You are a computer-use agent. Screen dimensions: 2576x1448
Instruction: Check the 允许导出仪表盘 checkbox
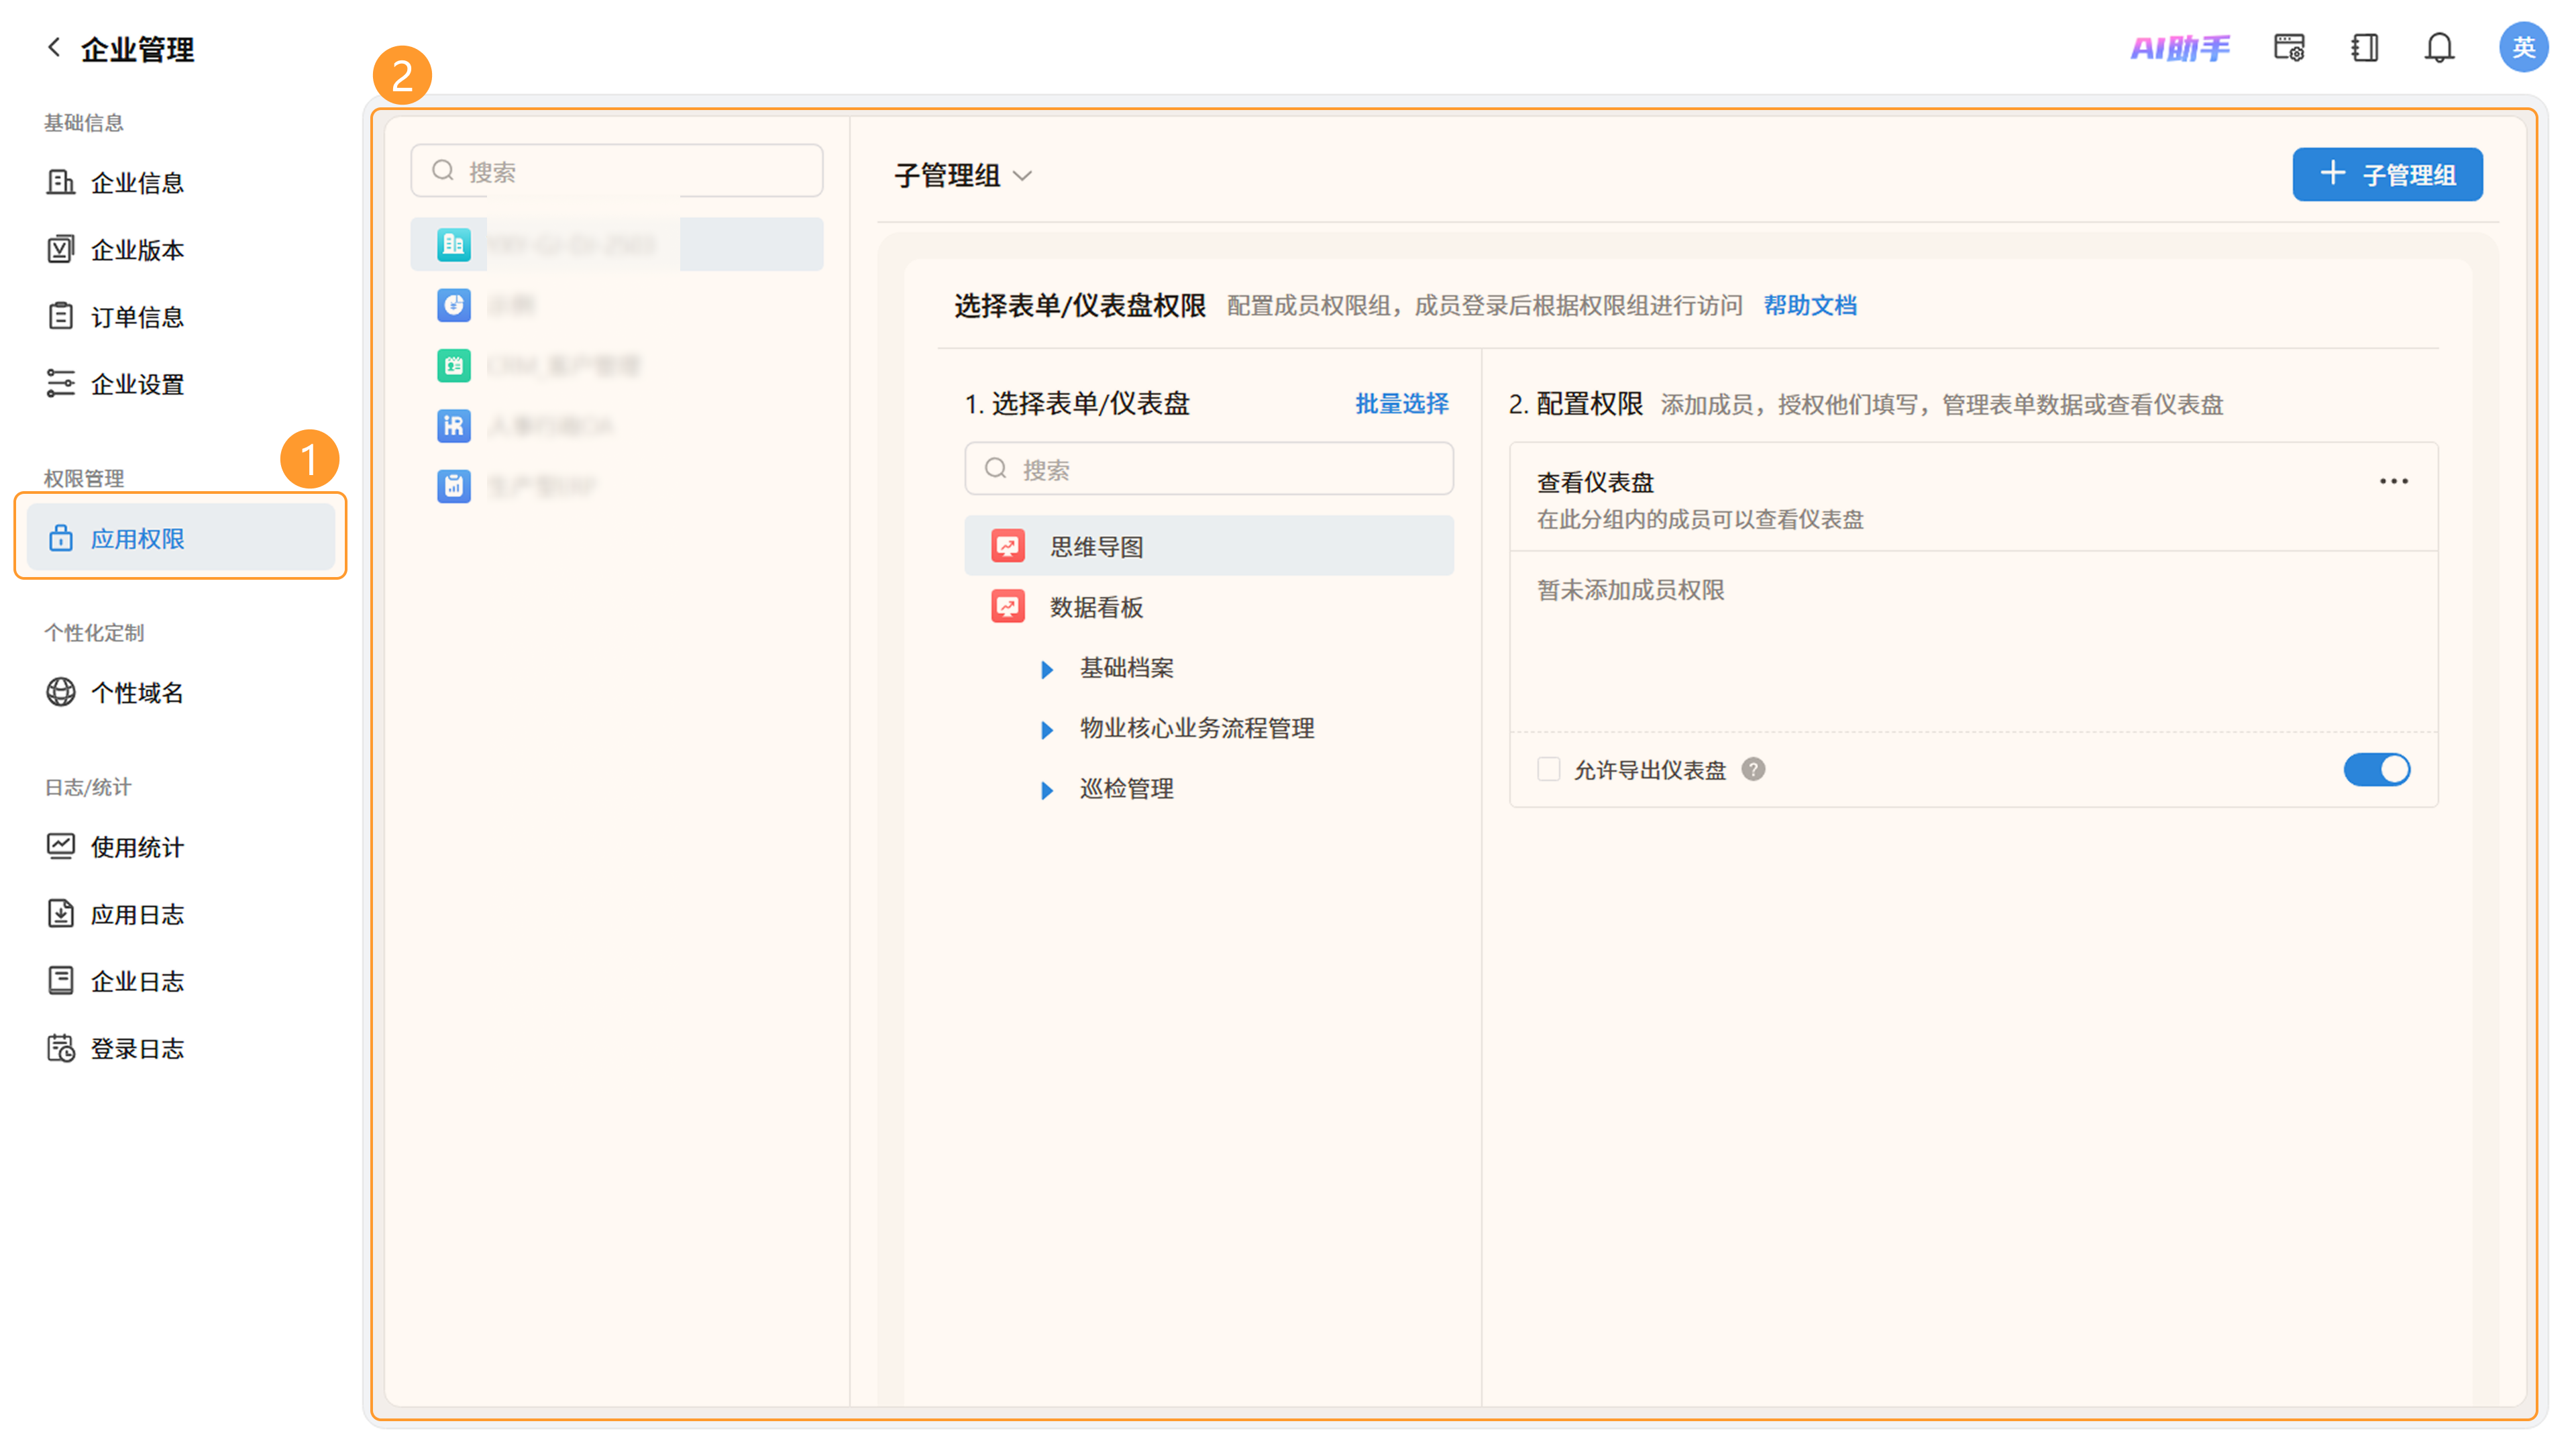1548,769
